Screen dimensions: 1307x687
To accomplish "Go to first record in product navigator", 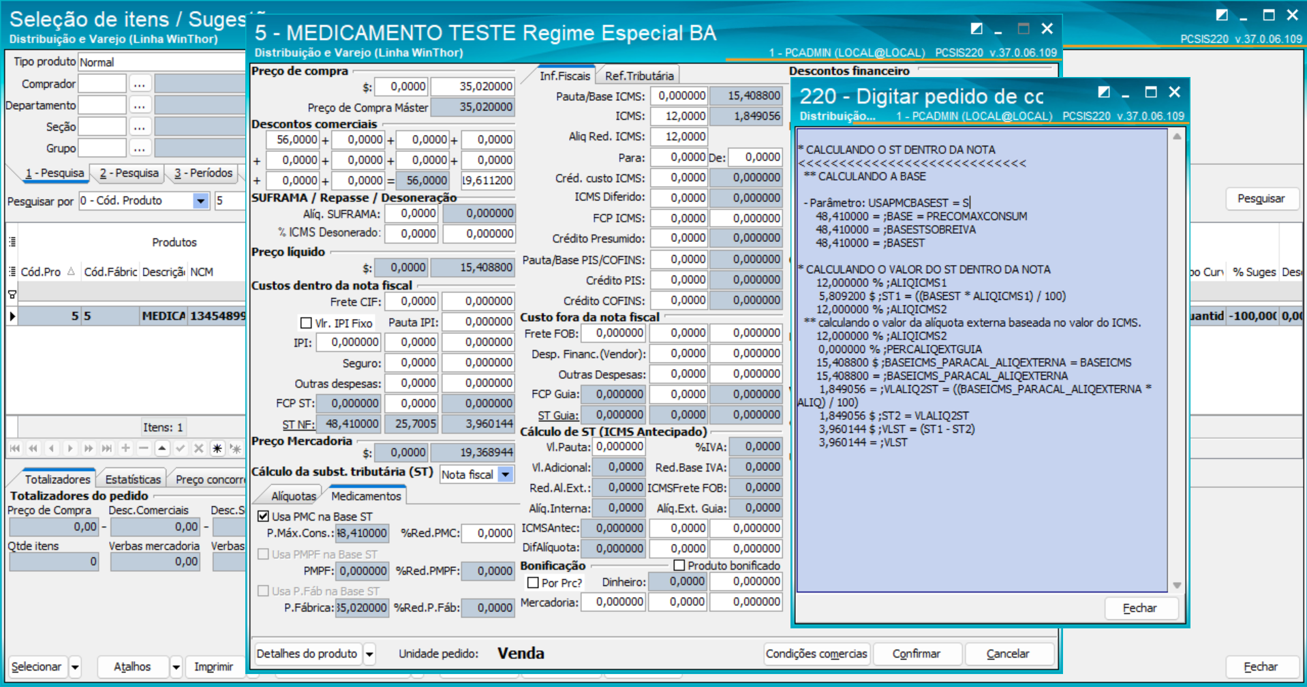I will pos(15,448).
